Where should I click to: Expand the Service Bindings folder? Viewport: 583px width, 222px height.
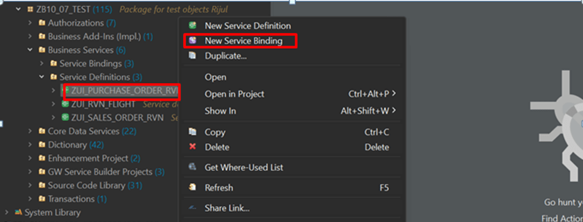click(42, 64)
